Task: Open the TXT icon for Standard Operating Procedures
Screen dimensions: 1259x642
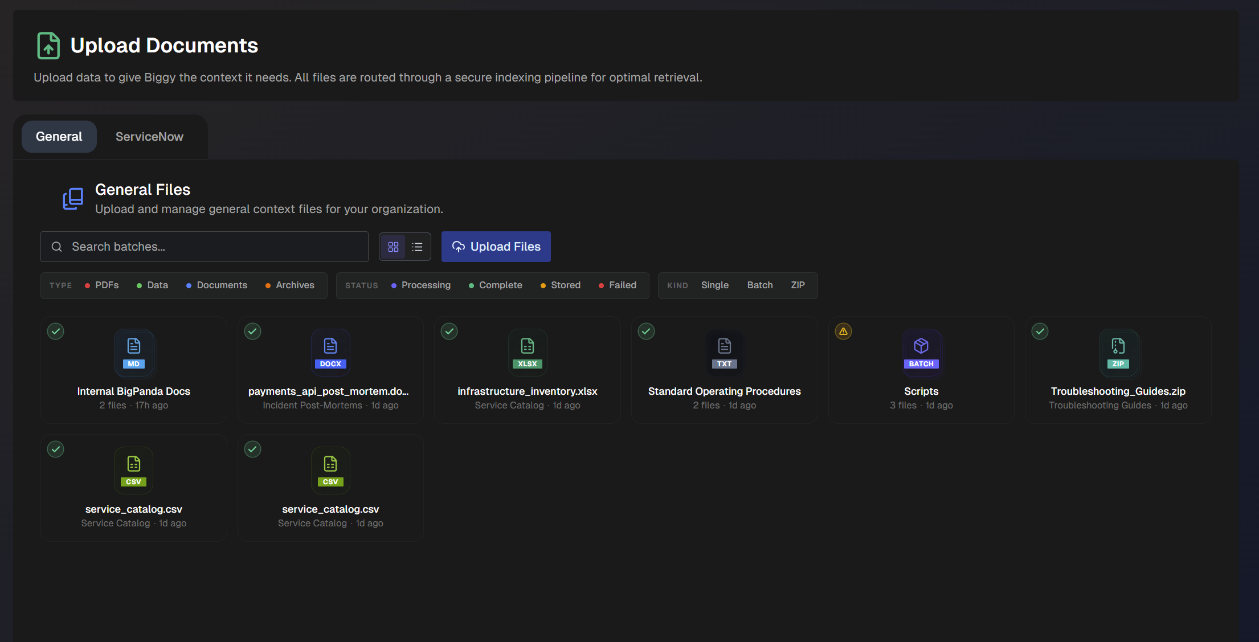Action: (725, 353)
